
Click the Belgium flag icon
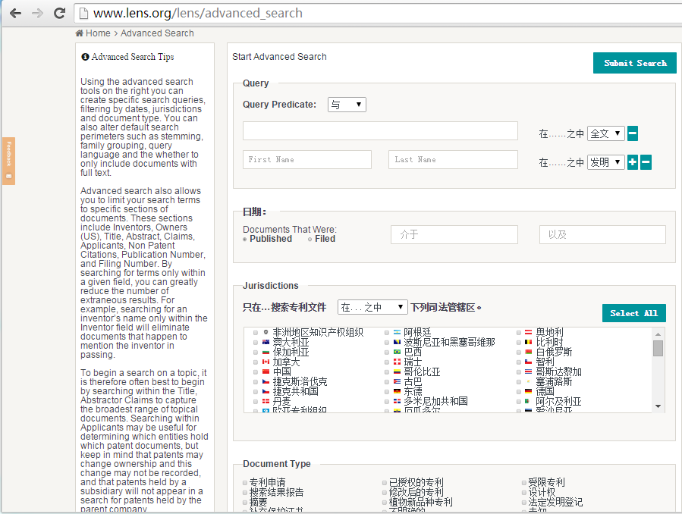[x=529, y=342]
